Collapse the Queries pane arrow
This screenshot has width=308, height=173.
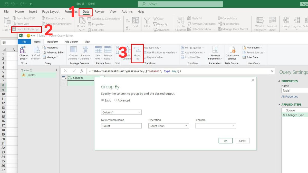[x=56, y=70]
